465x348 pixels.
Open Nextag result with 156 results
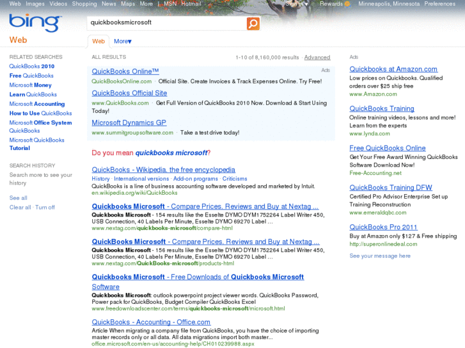pos(205,241)
